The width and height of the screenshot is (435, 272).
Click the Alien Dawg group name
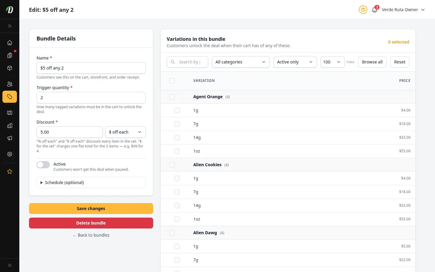205,233
